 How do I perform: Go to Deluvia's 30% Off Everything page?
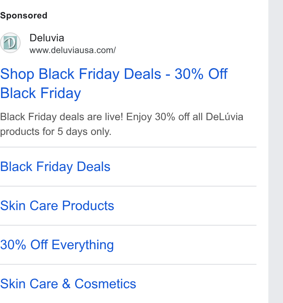57,245
